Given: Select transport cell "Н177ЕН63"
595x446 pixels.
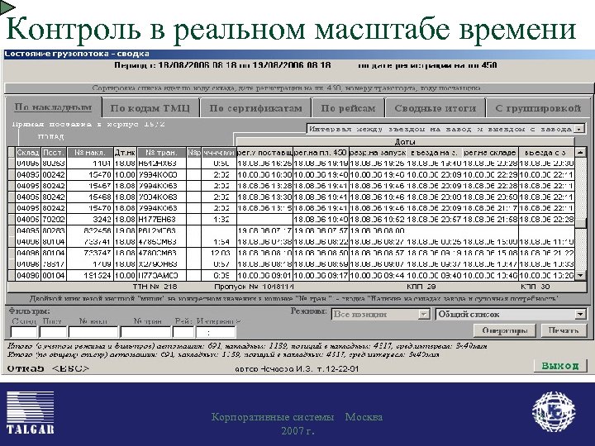Looking at the screenshot, I should (162, 219).
